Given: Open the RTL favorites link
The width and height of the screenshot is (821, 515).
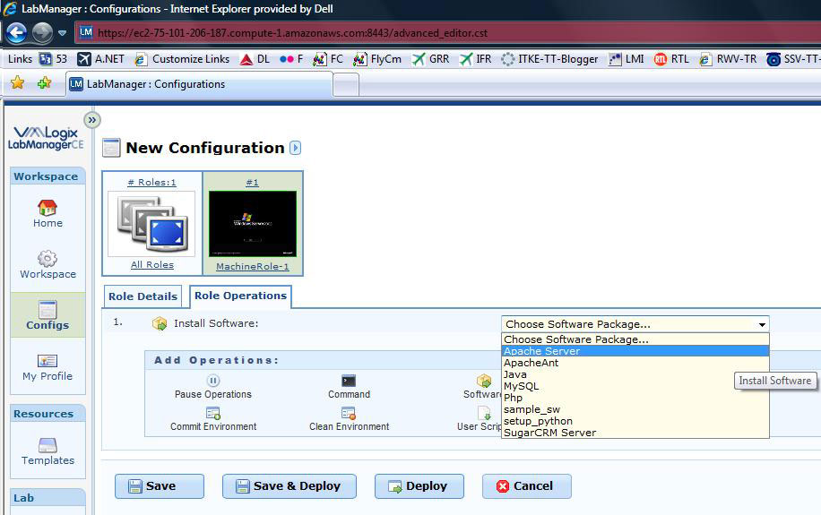Looking at the screenshot, I should (671, 59).
